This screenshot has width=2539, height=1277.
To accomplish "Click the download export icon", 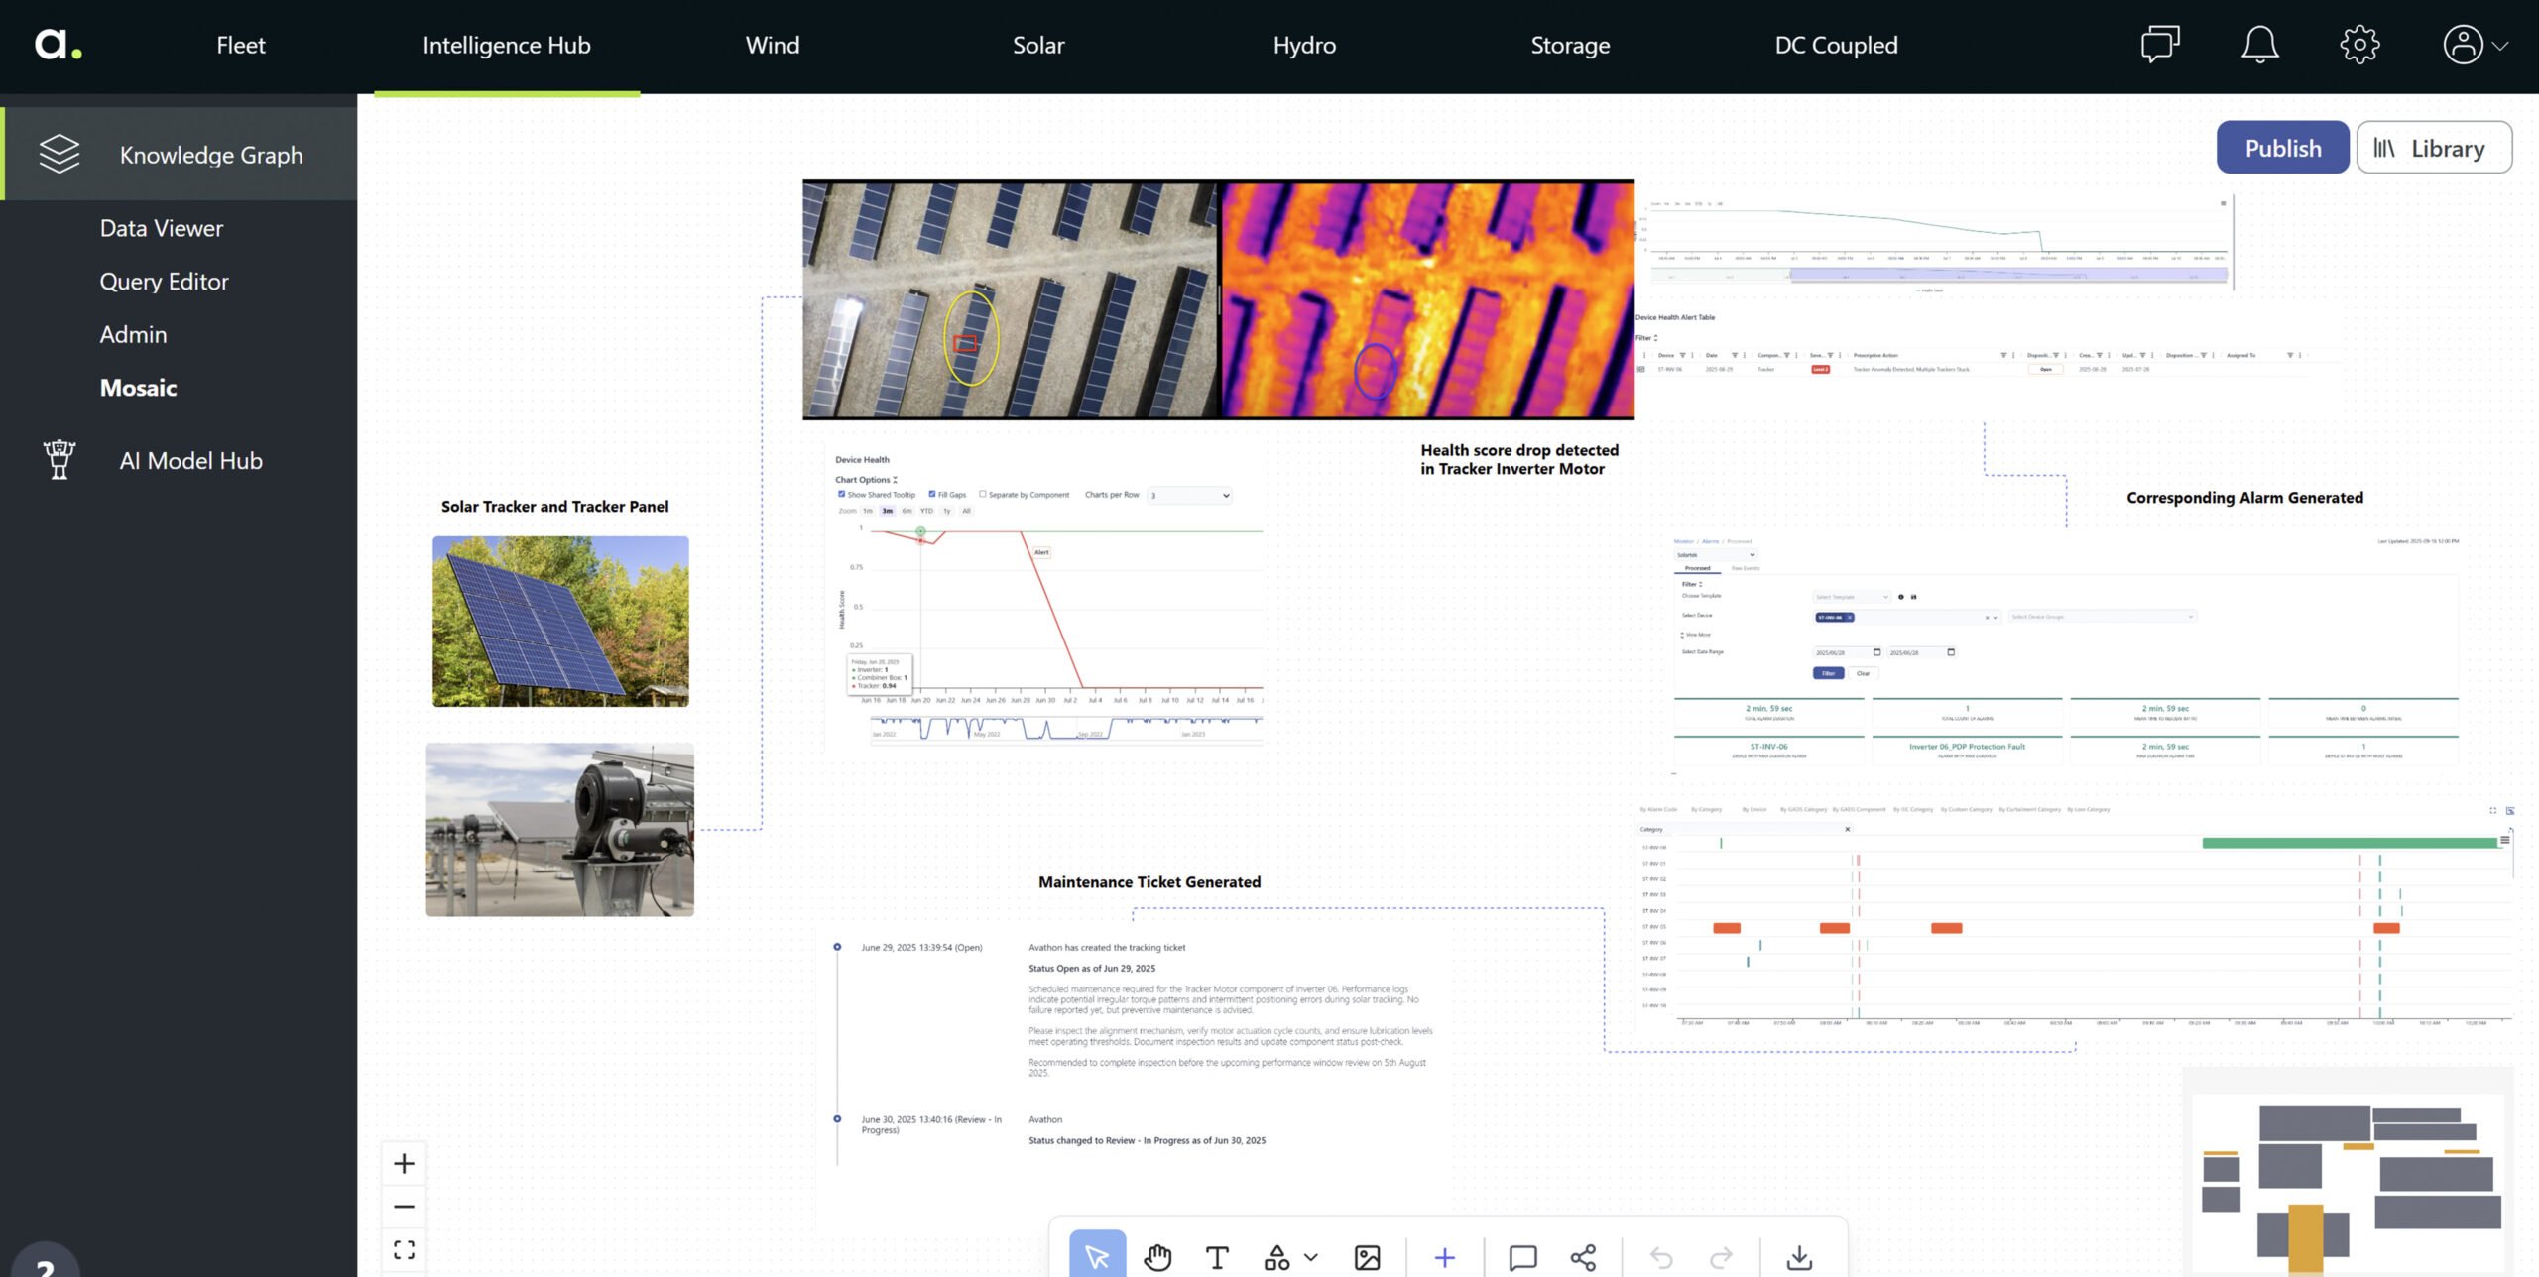I will 1799,1257.
